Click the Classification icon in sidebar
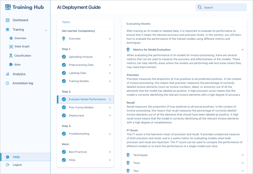This screenshot has width=253, height=174. (x=11, y=56)
